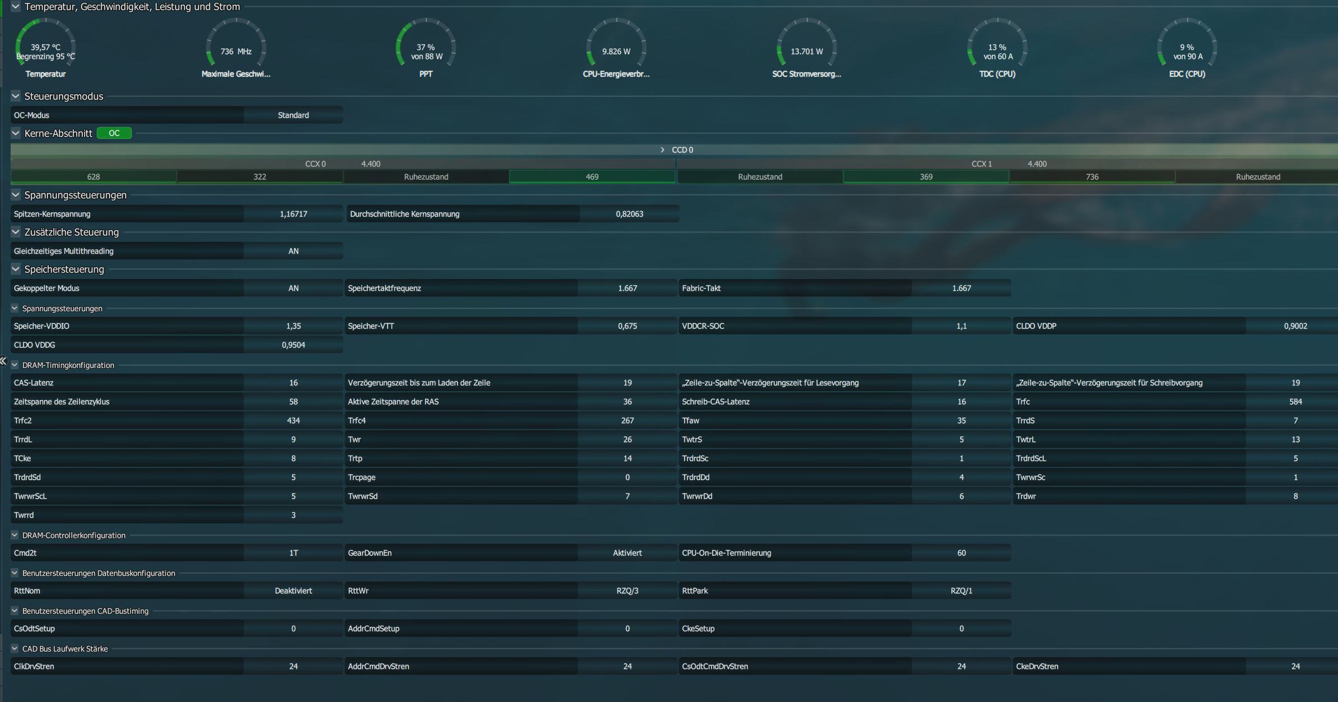Image resolution: width=1338 pixels, height=702 pixels.
Task: Click the CPU-Energieverbrauch gauge at 9.826 W
Action: [x=616, y=48]
